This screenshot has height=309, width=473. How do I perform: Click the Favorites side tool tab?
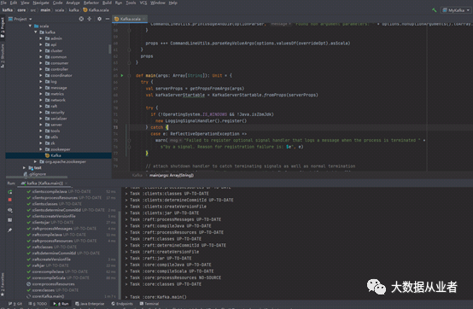[3, 284]
